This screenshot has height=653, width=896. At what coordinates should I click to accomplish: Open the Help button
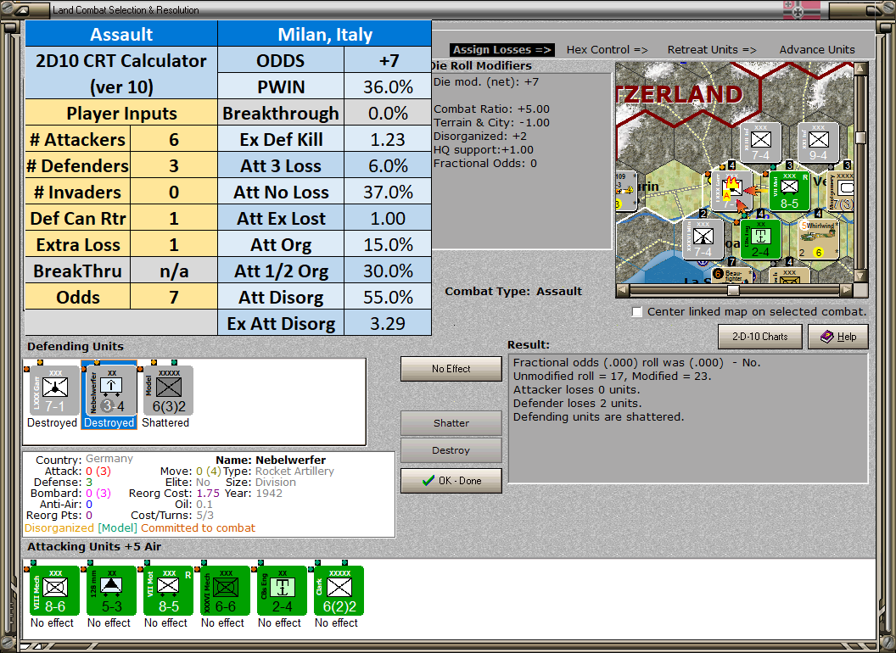[838, 337]
